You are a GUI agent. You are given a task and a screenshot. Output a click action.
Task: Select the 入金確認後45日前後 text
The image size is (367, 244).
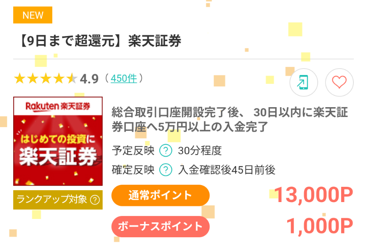[x=226, y=170]
